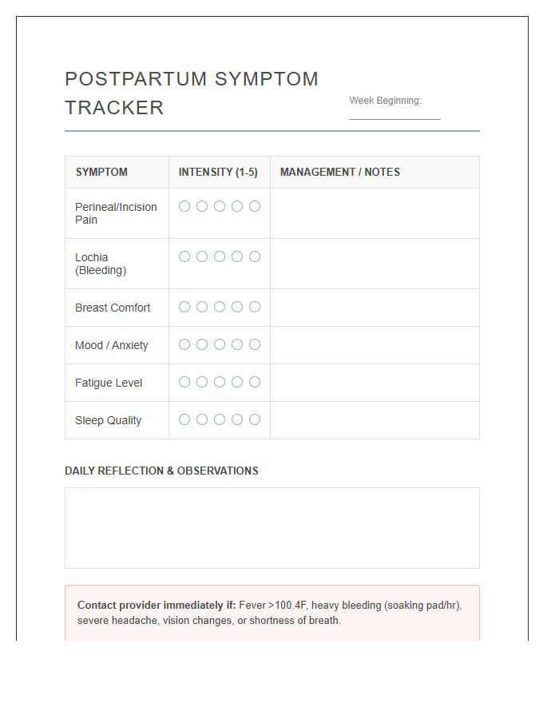559x719 pixels.
Task: Click the Daily Reflection & Observations box
Action: tap(272, 528)
